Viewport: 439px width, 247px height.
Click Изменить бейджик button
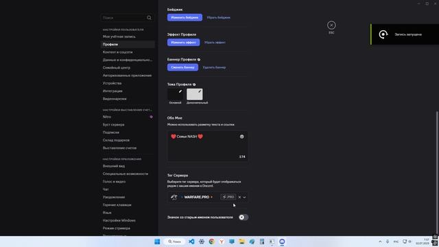point(185,17)
